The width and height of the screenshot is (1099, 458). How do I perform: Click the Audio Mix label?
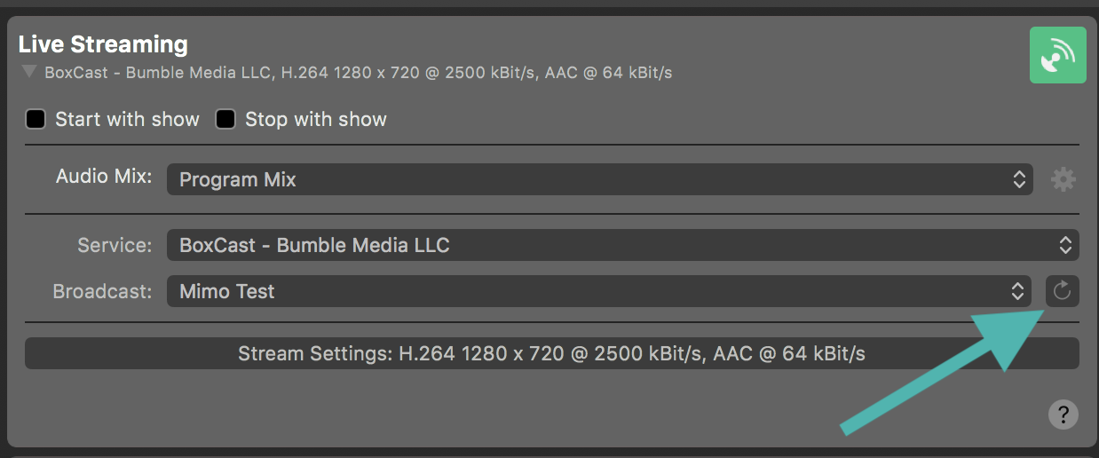(104, 176)
